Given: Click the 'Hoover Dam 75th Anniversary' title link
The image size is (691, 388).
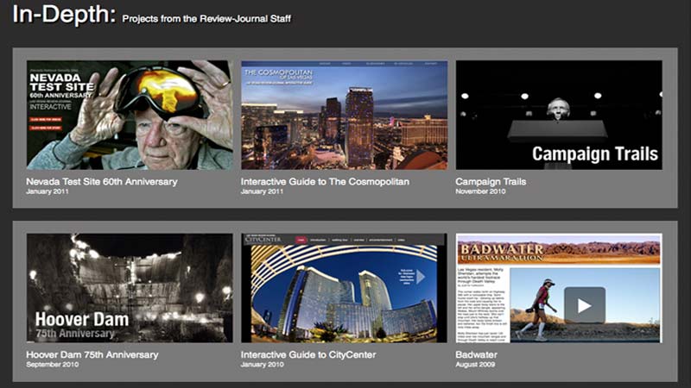Looking at the screenshot, I should point(92,354).
